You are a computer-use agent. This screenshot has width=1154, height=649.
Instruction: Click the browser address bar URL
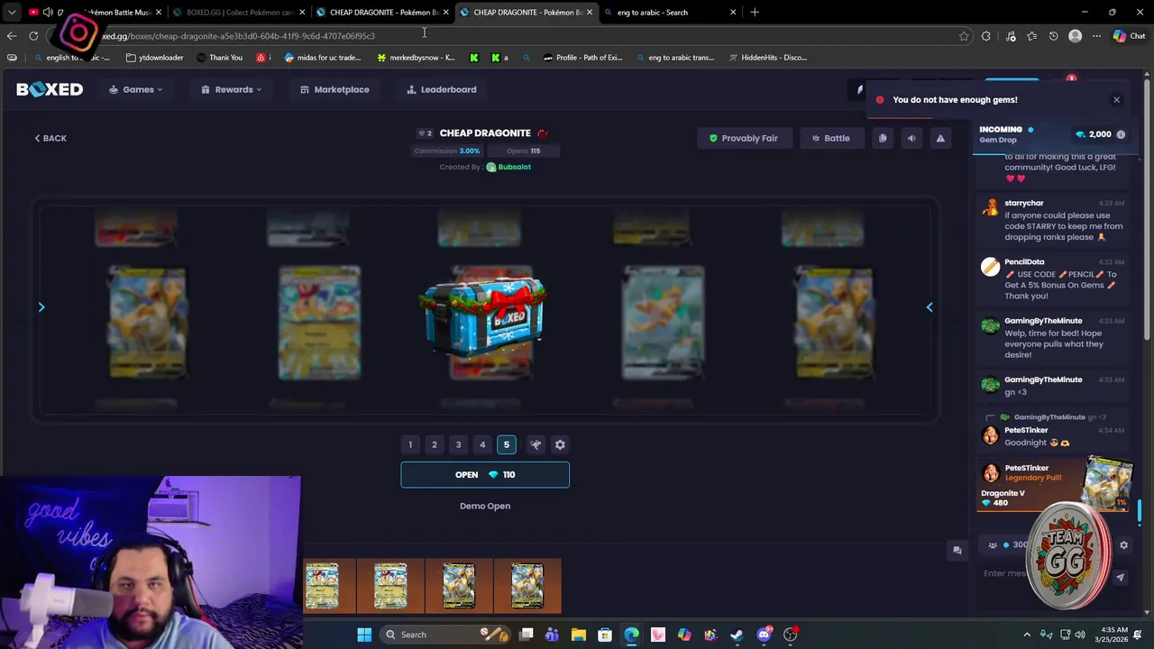click(x=238, y=36)
